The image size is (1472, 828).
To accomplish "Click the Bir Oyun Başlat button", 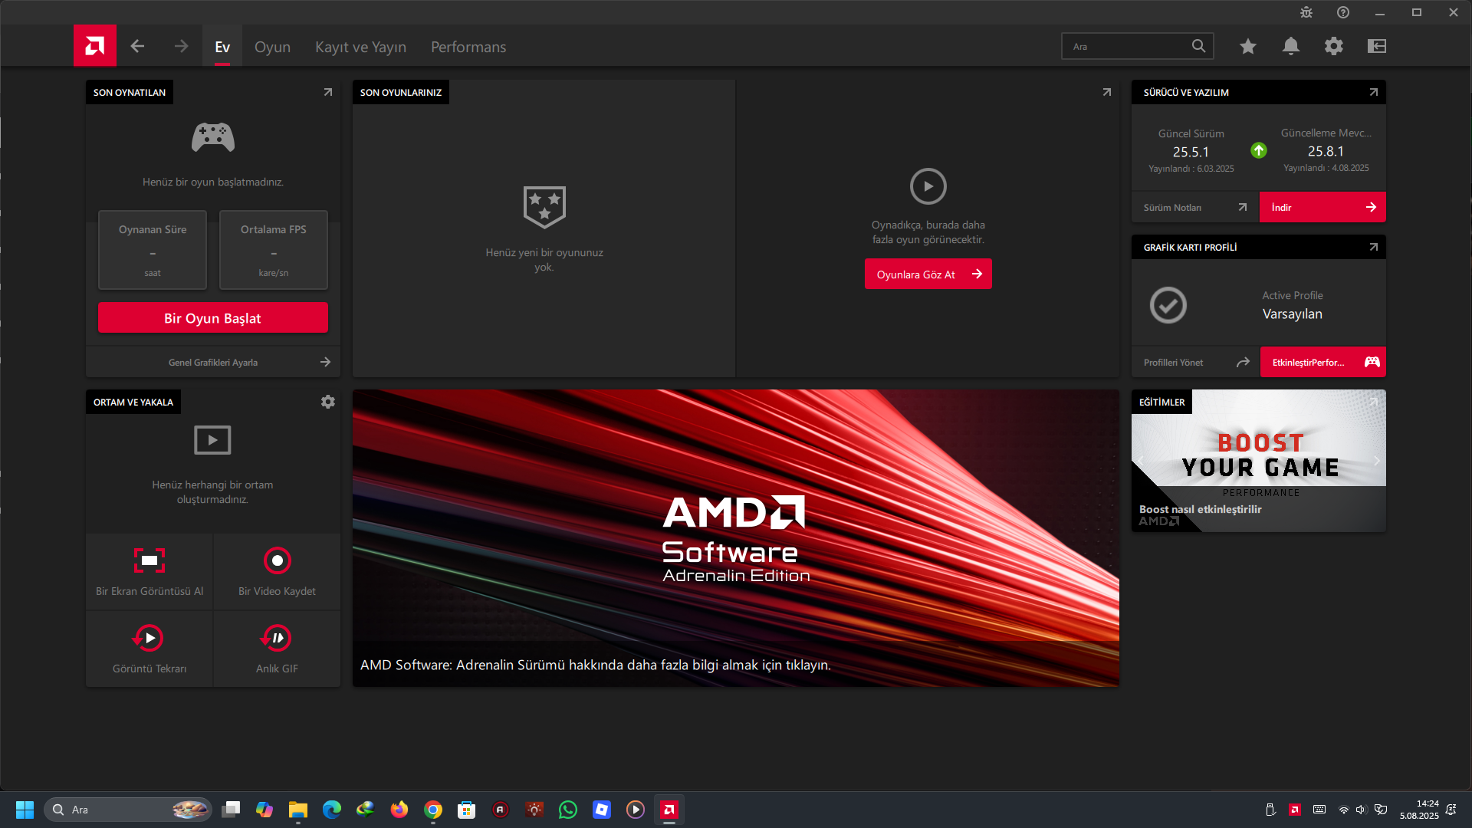I will [x=213, y=317].
